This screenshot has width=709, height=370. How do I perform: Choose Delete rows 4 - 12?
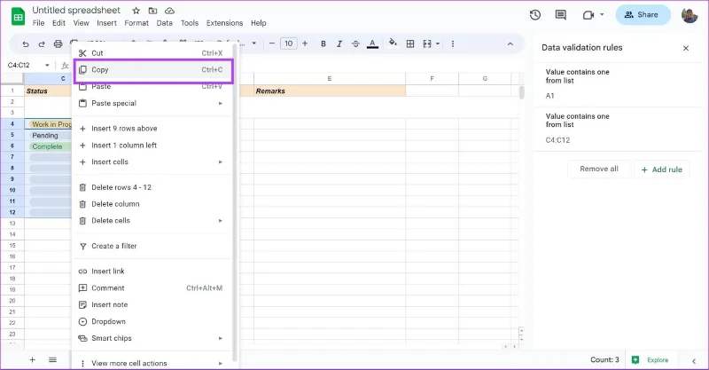pos(152,187)
